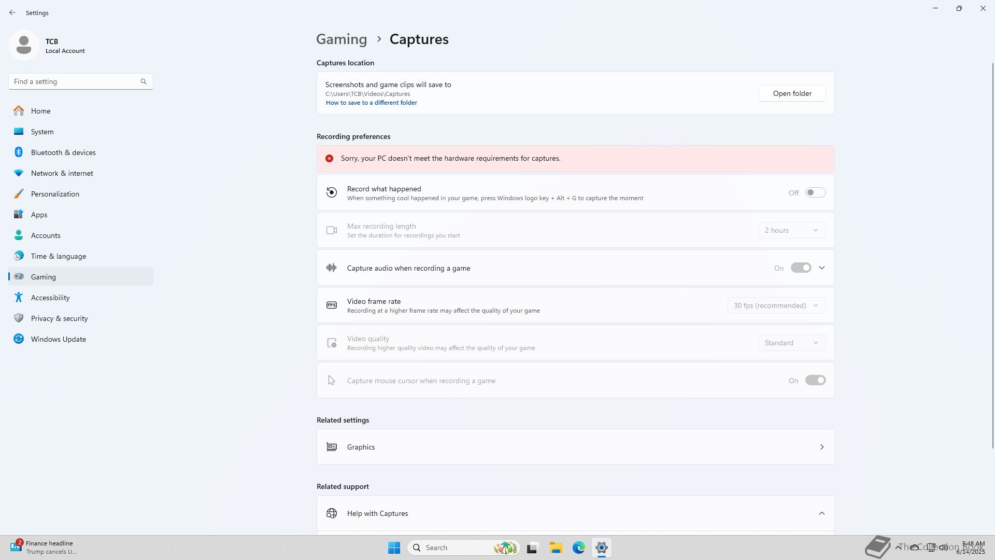This screenshot has width=995, height=560.
Task: Click the Find a setting search box
Action: 75,81
